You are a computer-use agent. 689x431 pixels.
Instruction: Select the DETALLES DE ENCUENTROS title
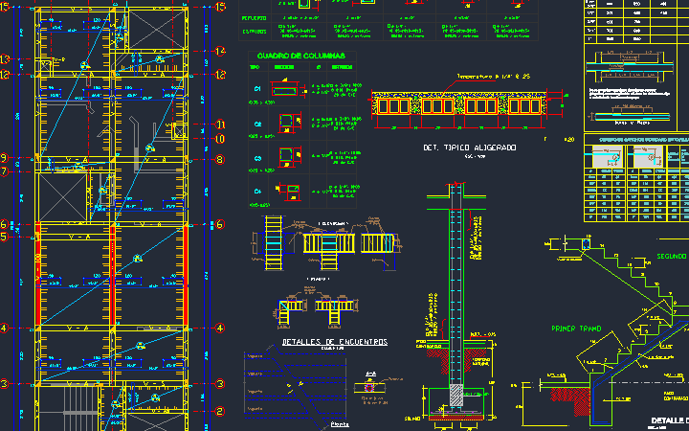click(335, 342)
